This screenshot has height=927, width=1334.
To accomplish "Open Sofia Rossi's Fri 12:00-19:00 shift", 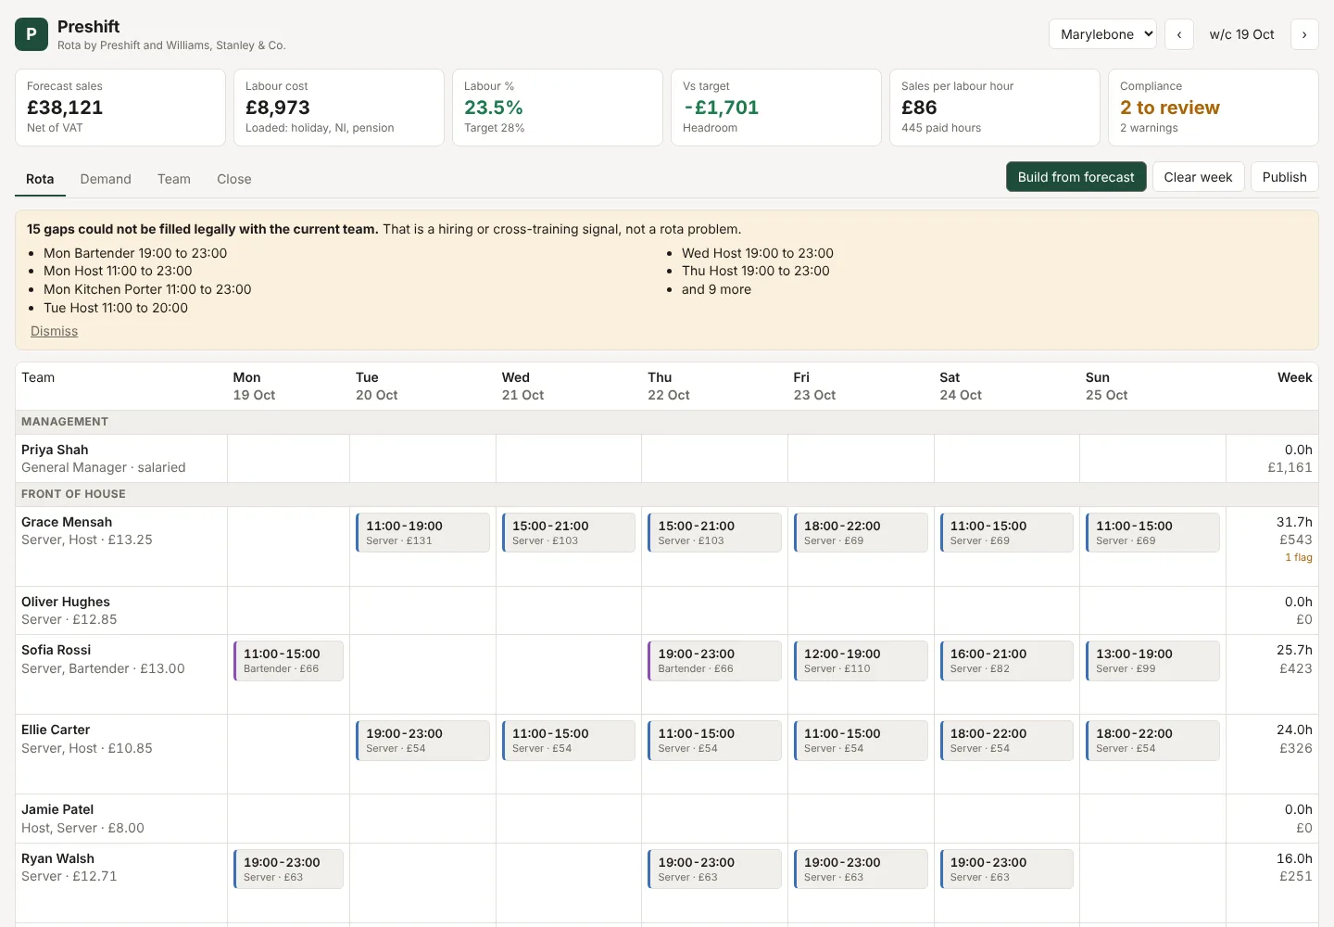I will coord(861,661).
